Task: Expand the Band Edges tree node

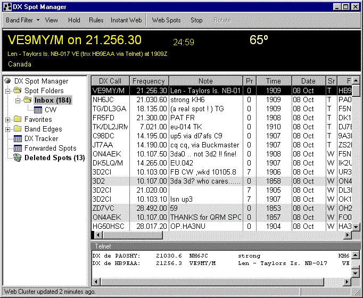Action: click(x=7, y=129)
